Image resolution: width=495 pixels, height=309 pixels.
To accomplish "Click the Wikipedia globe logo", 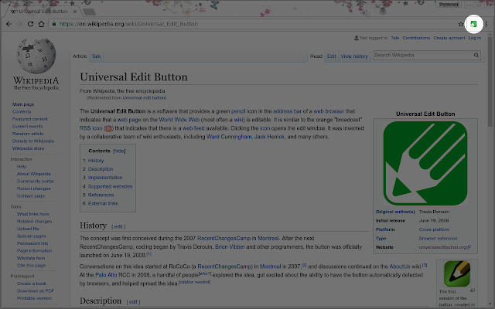I will tap(36, 56).
